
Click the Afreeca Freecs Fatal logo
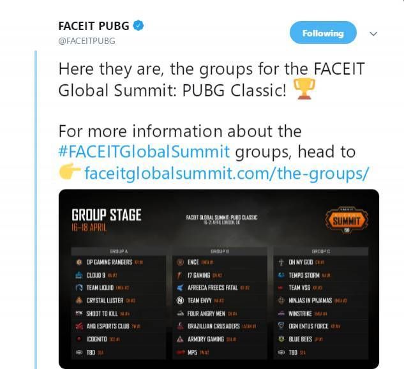click(180, 288)
